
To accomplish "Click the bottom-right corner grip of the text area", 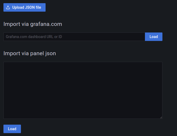I will click(x=161, y=117).
